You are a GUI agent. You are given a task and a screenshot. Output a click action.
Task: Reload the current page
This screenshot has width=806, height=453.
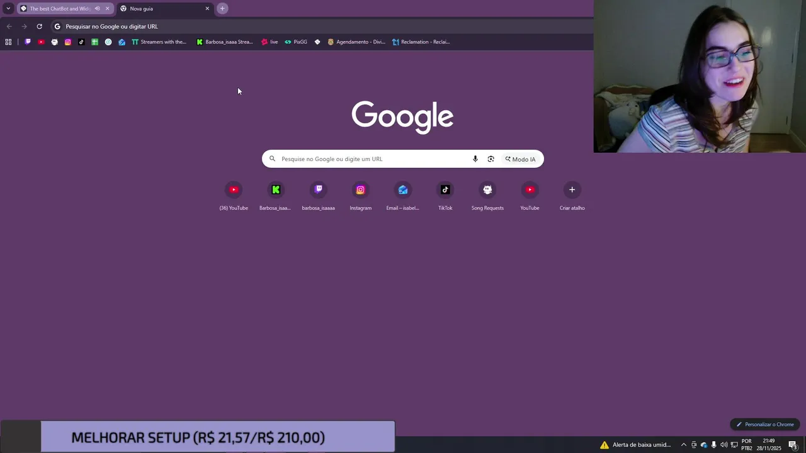pos(39,26)
